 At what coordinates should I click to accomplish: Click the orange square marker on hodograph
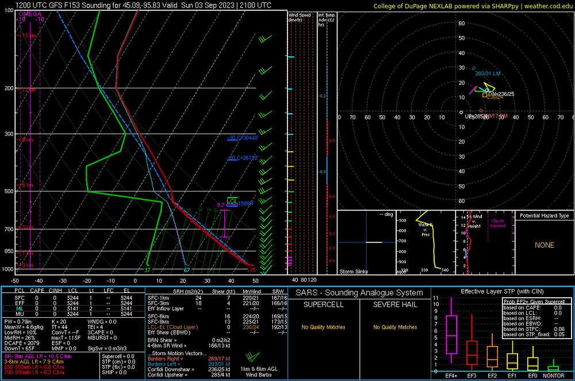click(485, 95)
